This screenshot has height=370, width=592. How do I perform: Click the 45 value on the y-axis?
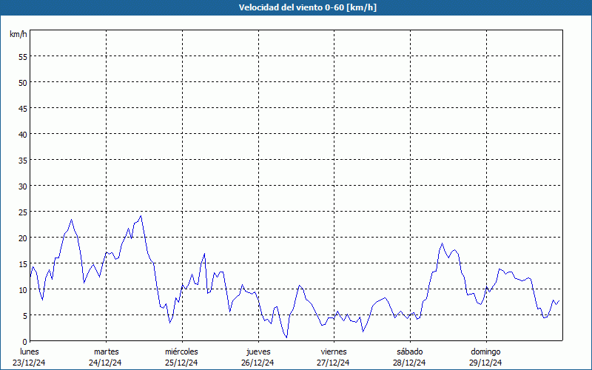[23, 110]
